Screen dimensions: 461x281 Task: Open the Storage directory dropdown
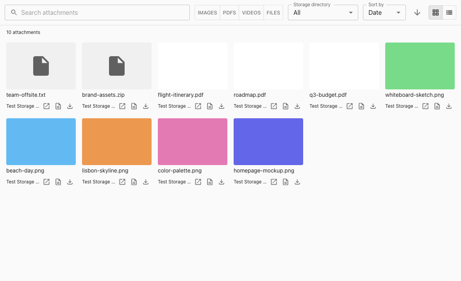pos(323,12)
